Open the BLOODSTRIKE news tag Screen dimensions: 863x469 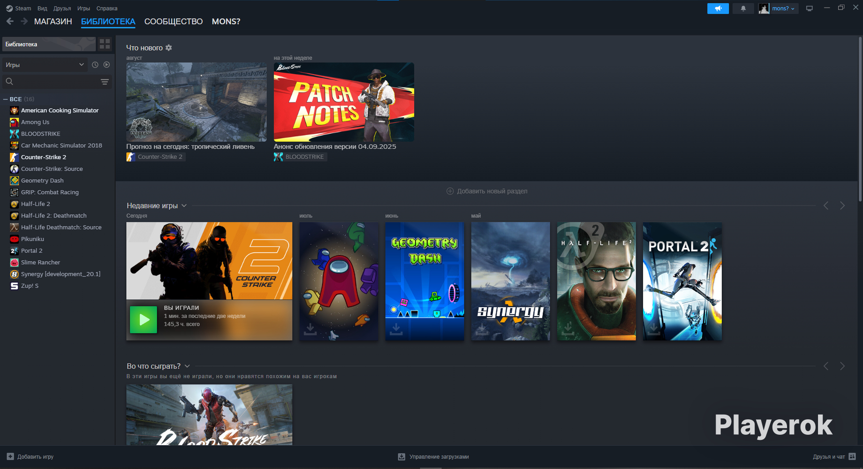click(x=300, y=157)
